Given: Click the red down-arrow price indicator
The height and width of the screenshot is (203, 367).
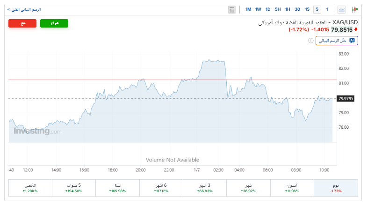Looking at the screenshot, I should [x=356, y=30].
